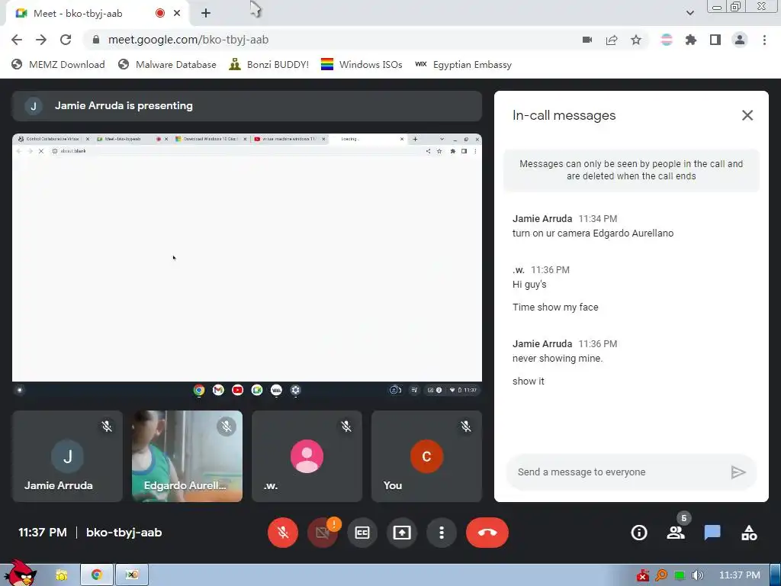
Task: Click muted mic icon on .w. tile
Action: coord(346,427)
